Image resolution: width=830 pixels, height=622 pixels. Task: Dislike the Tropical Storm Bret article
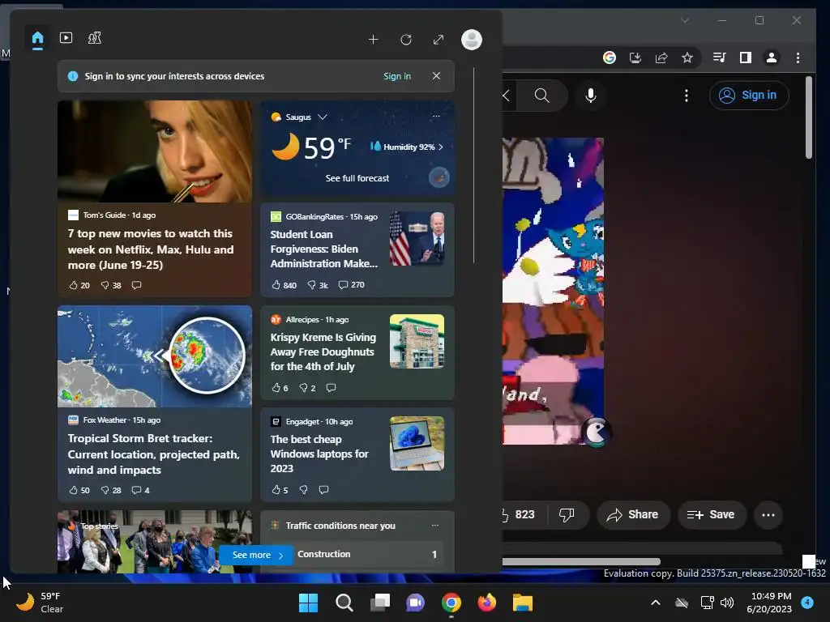[110, 490]
